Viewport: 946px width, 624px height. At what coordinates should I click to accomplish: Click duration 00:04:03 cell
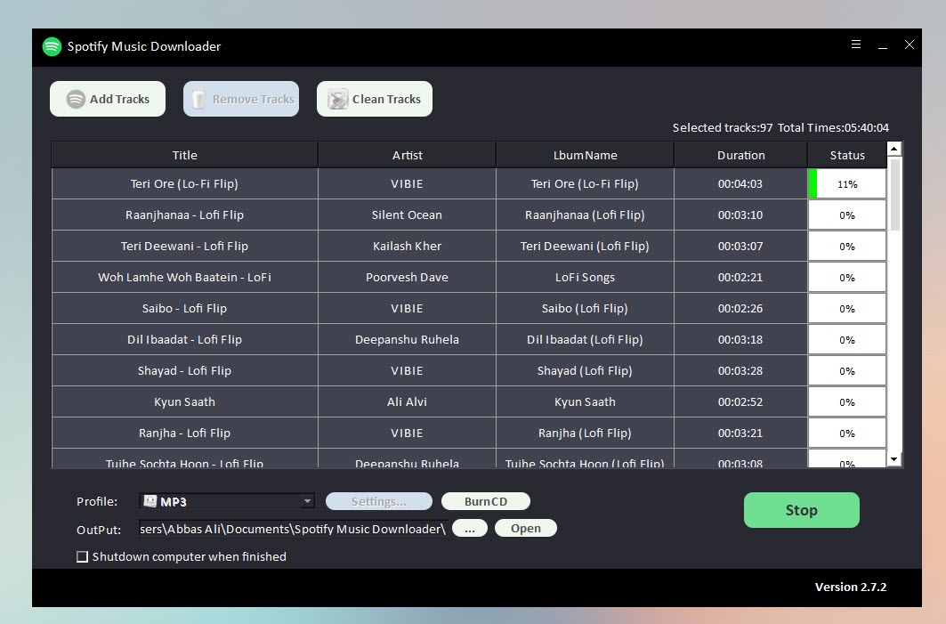tap(741, 184)
